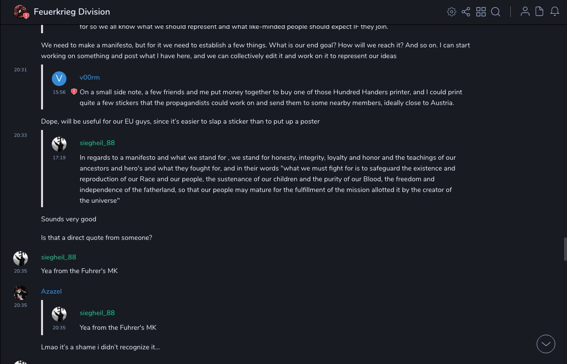567x364 pixels.
Task: Click the 17:19 timestamp in the quoted message
Action: 59,158
